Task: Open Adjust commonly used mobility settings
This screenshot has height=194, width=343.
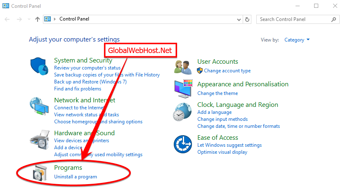Action: point(98,155)
